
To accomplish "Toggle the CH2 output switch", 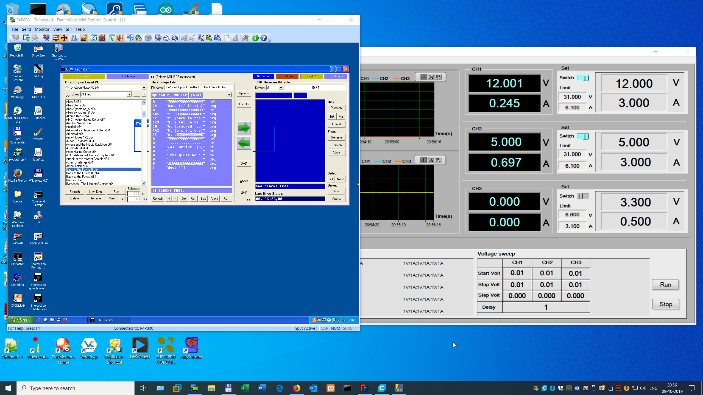I will point(583,136).
